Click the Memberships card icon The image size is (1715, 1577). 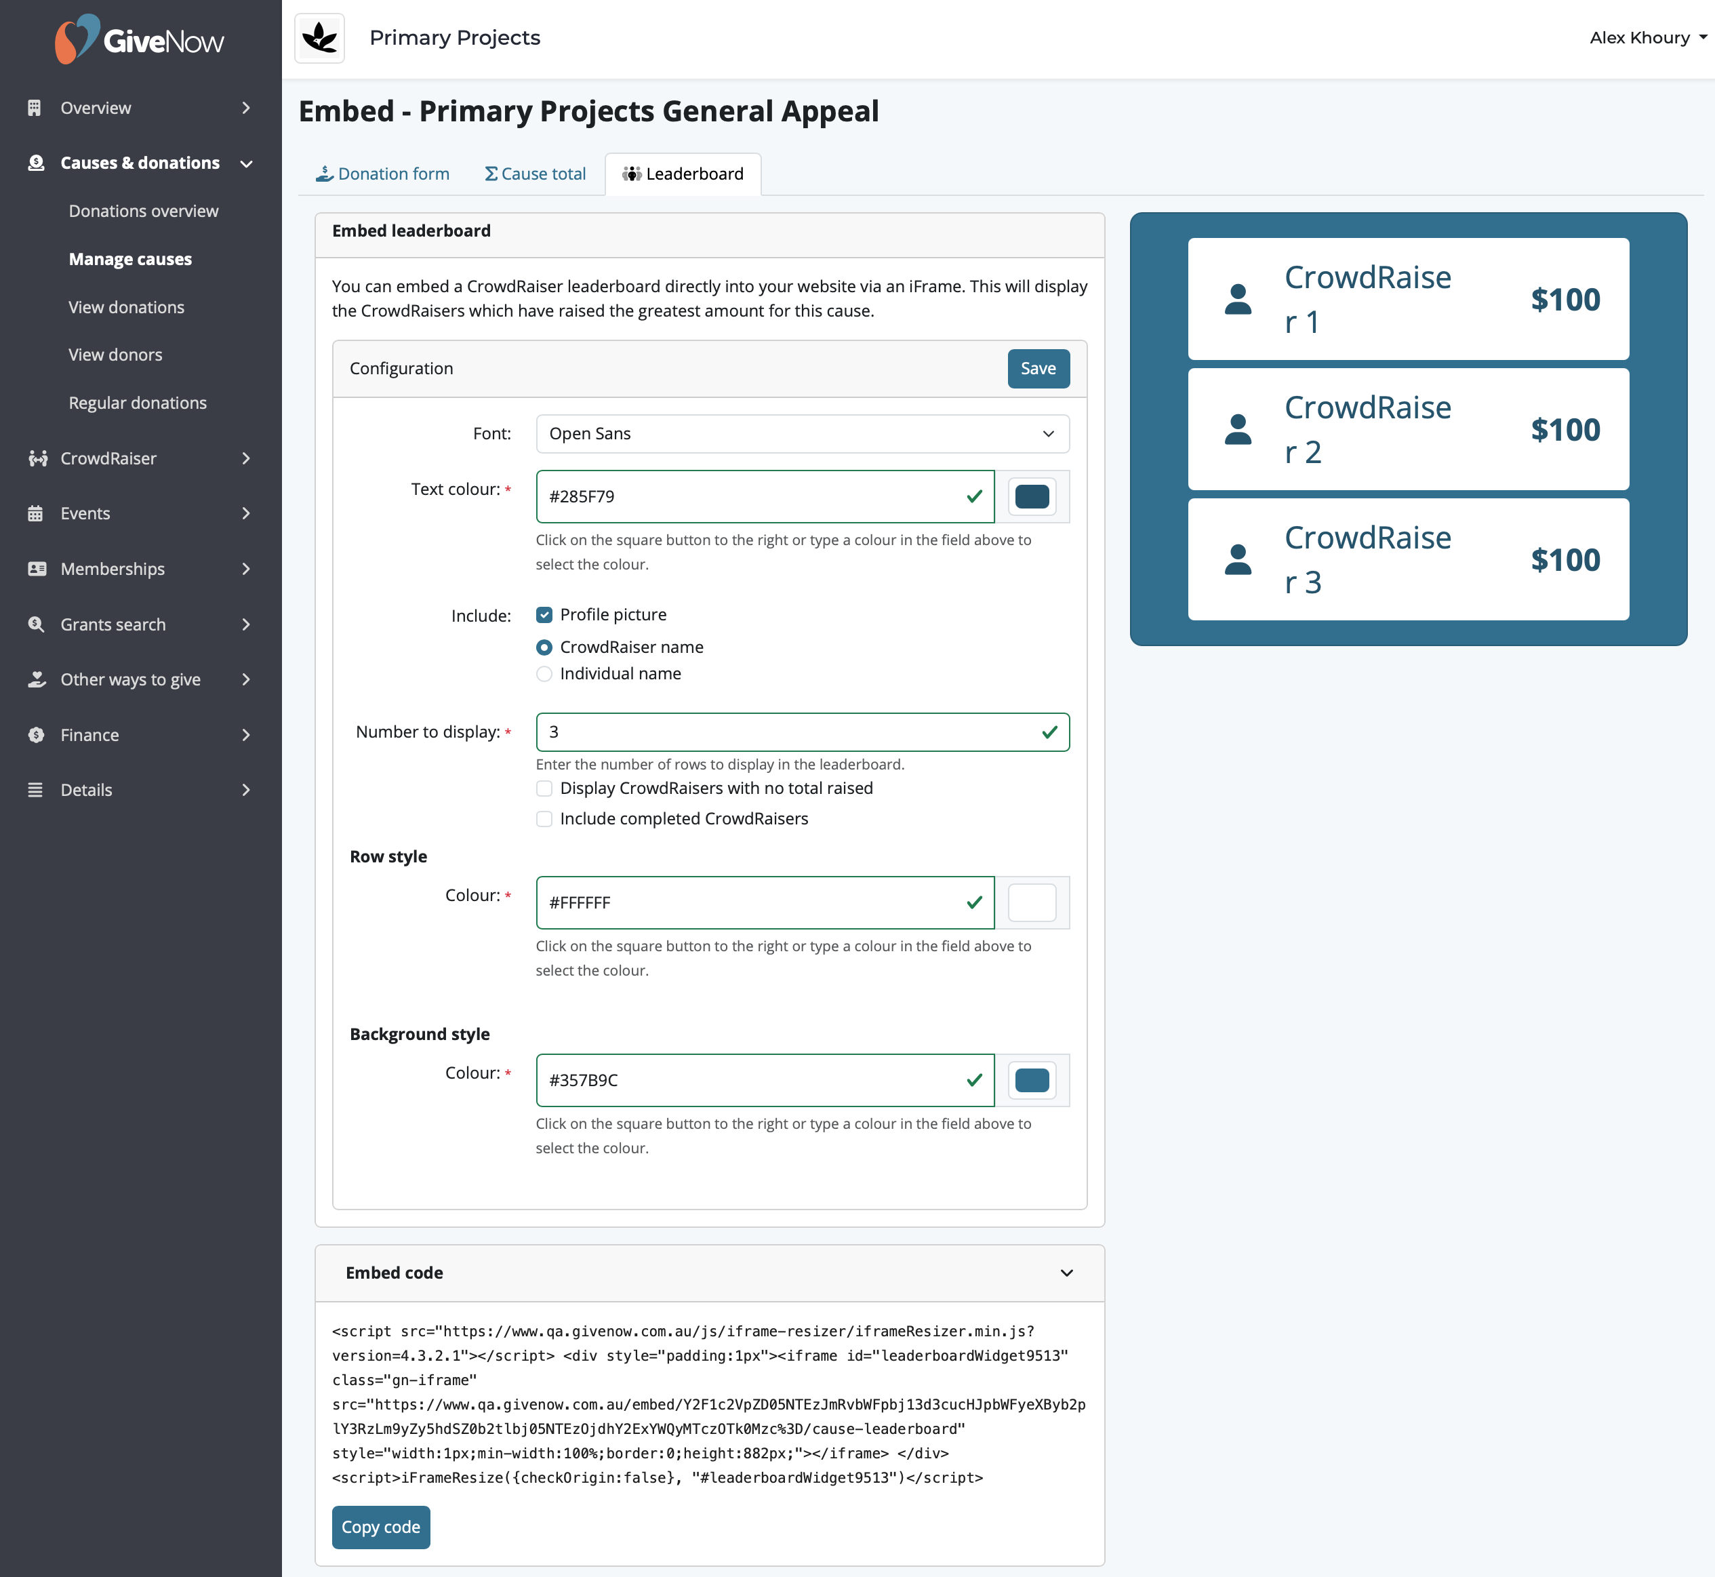click(x=37, y=570)
